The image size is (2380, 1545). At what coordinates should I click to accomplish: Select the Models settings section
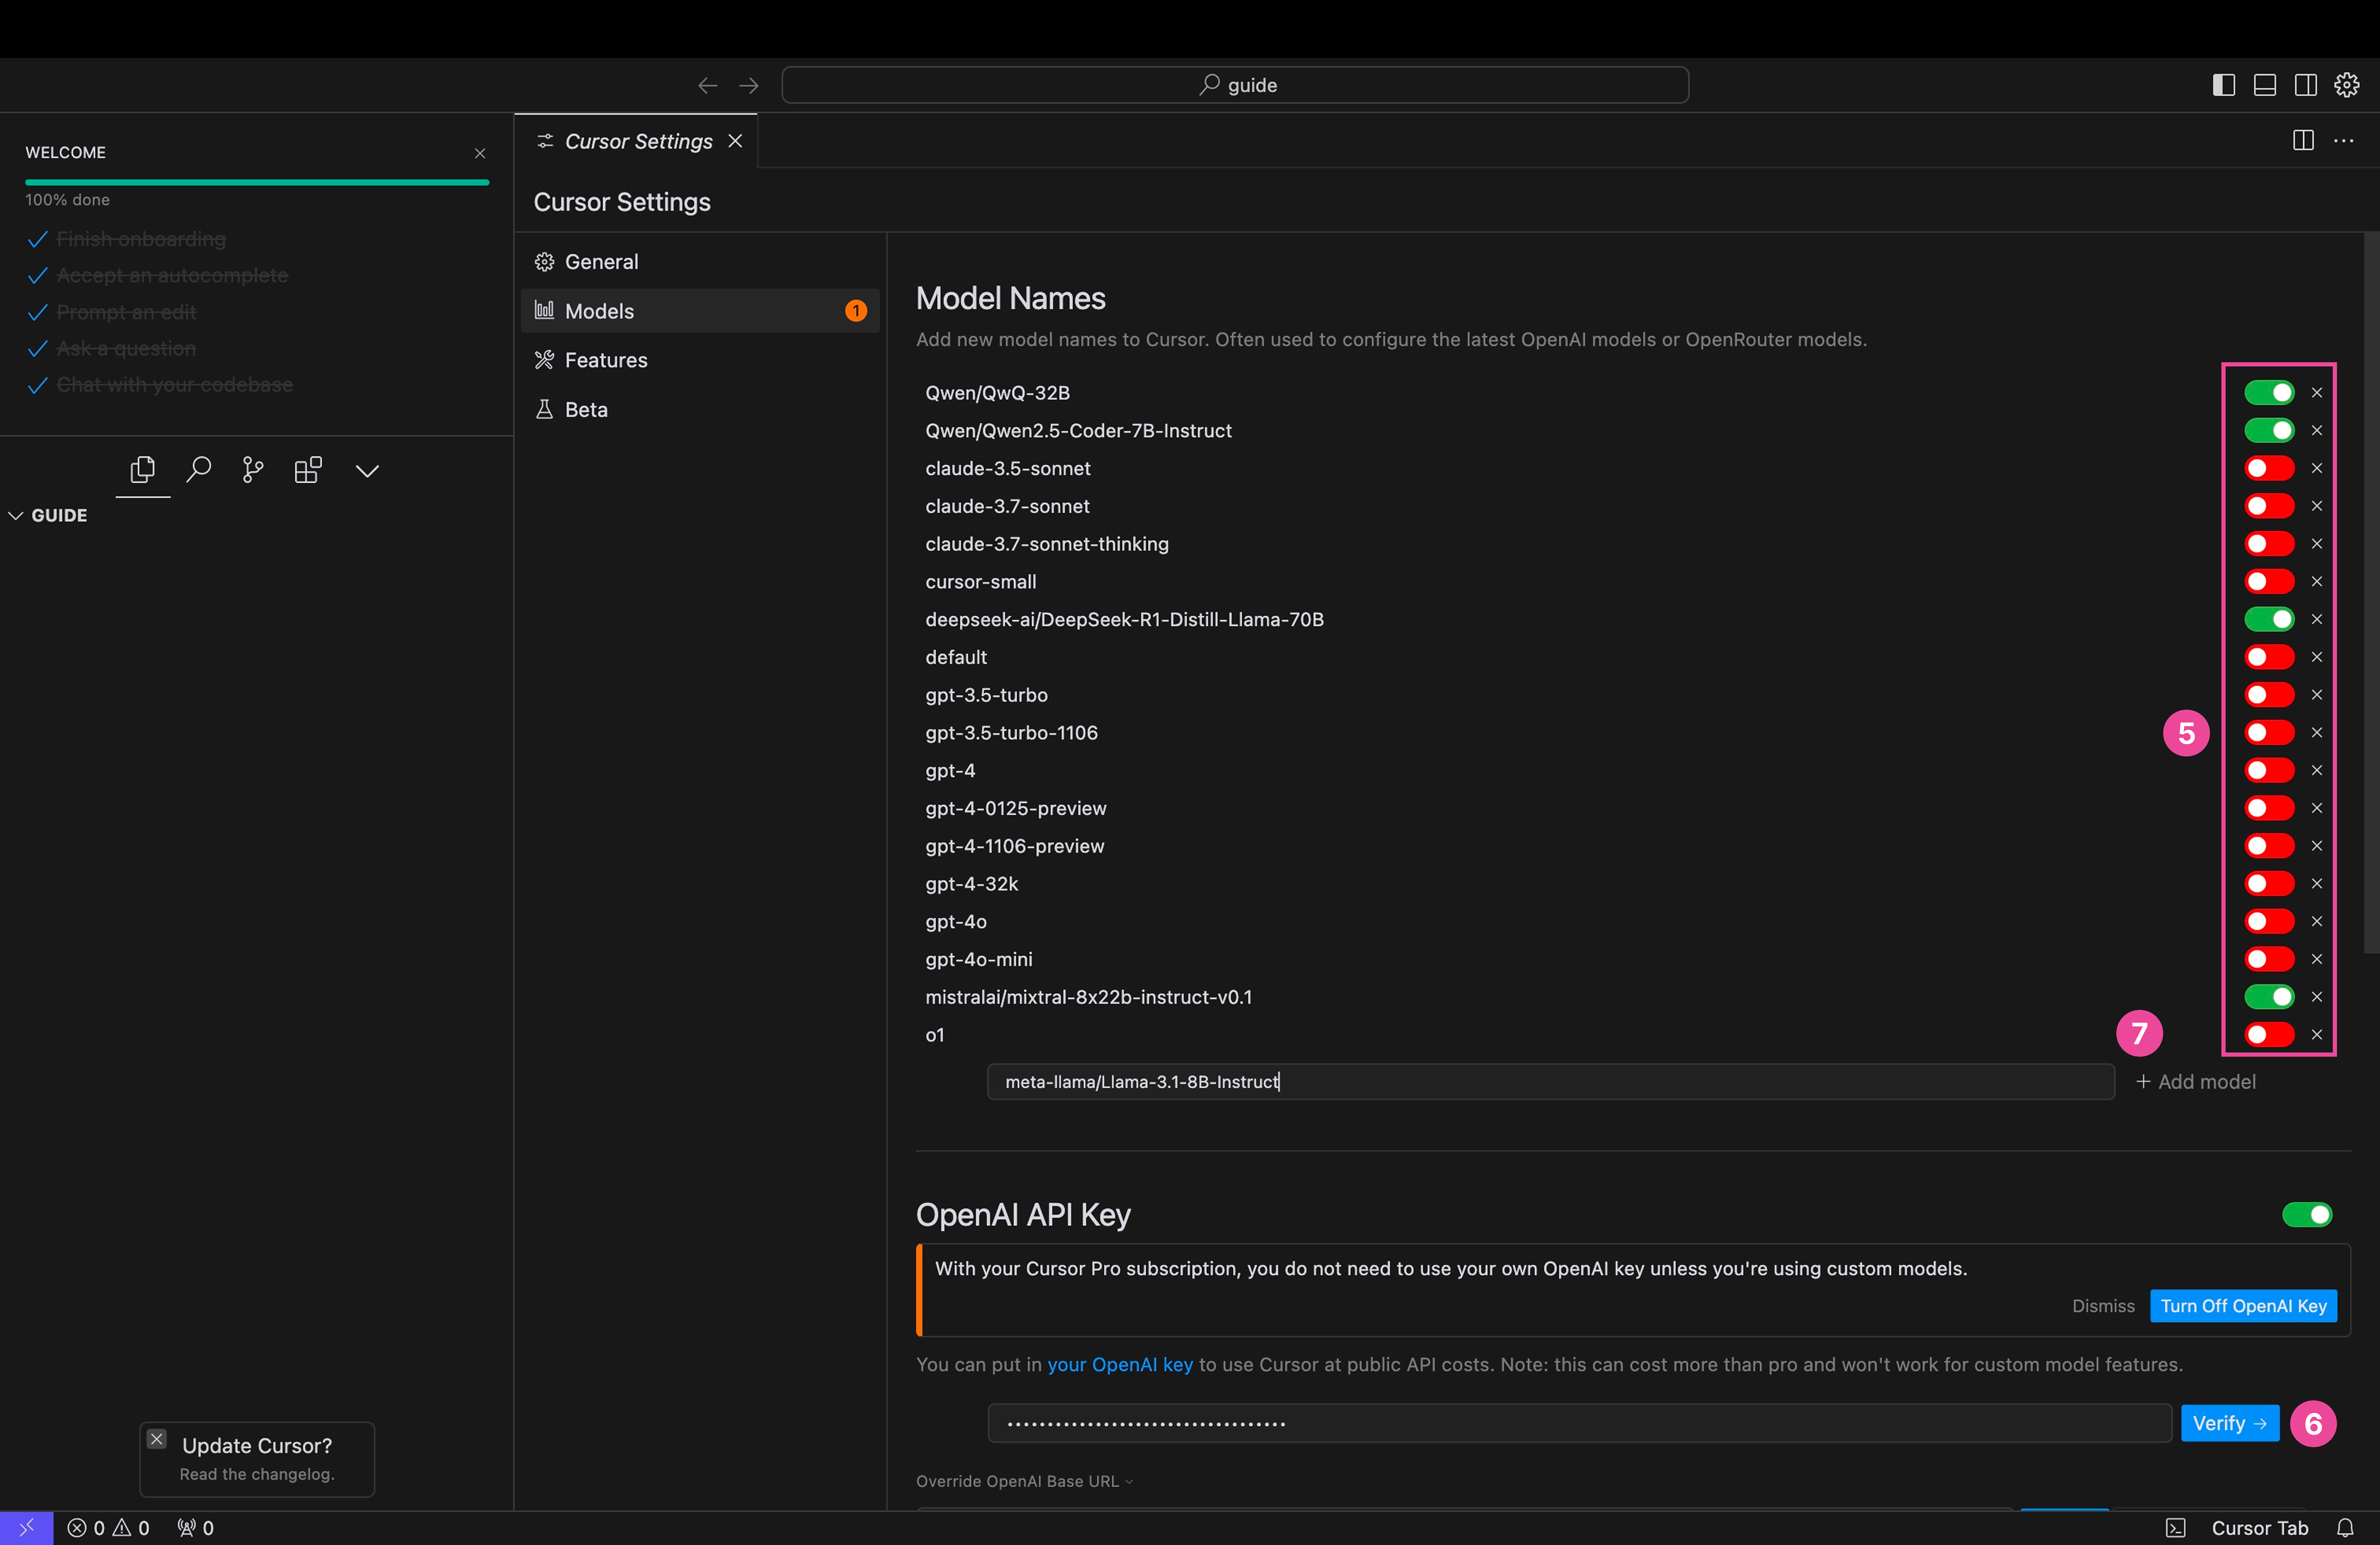(700, 311)
